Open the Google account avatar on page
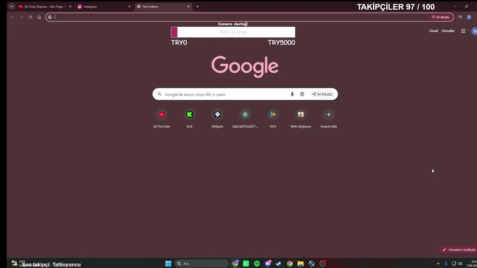The height and width of the screenshot is (268, 477). pos(474,31)
